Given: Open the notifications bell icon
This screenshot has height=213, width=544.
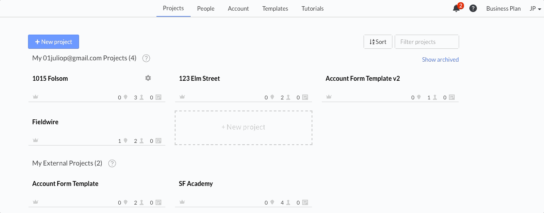Looking at the screenshot, I should click(x=456, y=8).
